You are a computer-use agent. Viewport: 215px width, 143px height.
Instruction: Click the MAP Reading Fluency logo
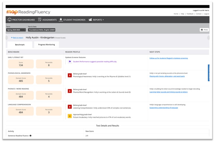click(28, 12)
